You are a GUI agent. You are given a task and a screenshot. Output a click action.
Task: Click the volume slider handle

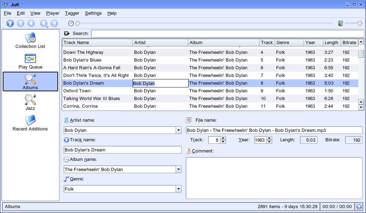[x=360, y=23]
